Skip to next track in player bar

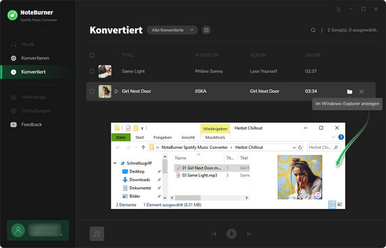(x=249, y=234)
